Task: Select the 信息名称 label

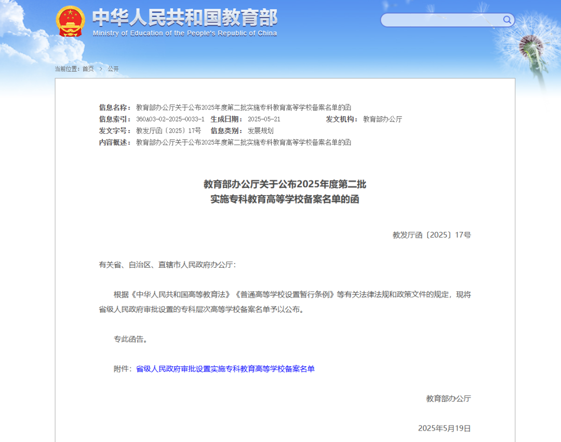Action: pos(115,107)
